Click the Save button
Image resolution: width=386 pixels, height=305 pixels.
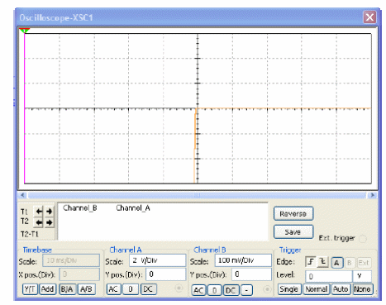[293, 232]
